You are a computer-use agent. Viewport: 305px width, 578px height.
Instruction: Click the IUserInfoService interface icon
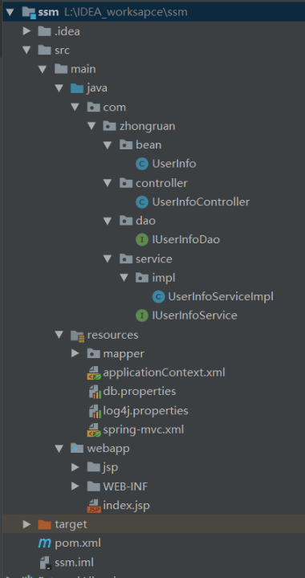click(142, 315)
